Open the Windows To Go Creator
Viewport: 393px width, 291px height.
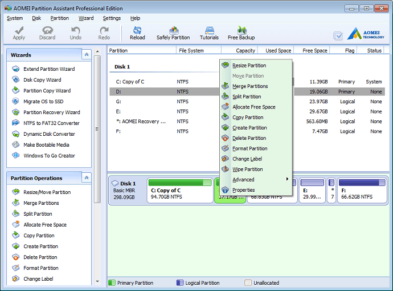49,156
